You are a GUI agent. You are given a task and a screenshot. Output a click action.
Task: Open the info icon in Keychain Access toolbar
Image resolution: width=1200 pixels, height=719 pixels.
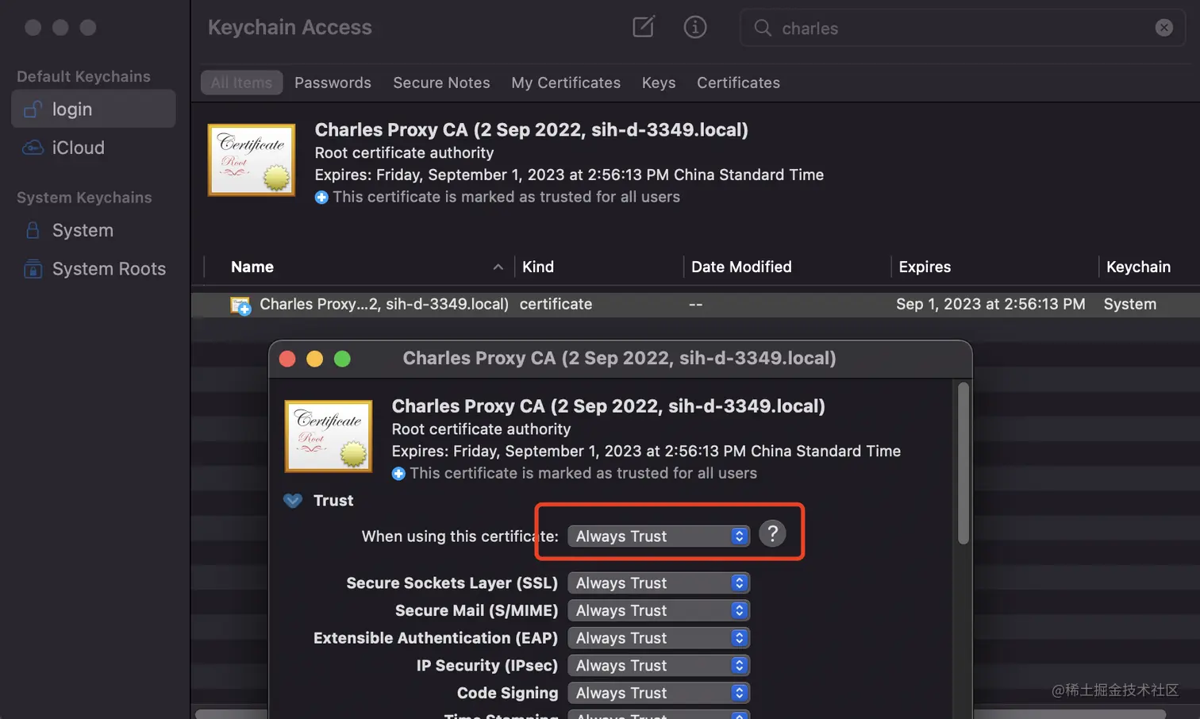(695, 27)
